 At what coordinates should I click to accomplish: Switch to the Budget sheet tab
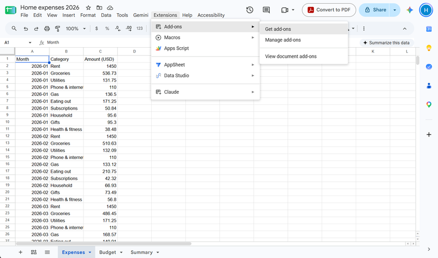(108, 252)
